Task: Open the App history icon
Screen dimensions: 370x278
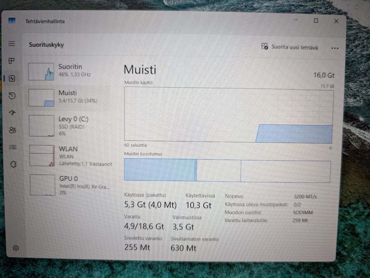Action: (x=12, y=96)
